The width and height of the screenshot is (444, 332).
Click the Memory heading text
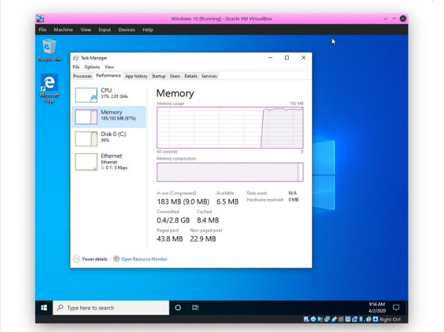point(175,93)
